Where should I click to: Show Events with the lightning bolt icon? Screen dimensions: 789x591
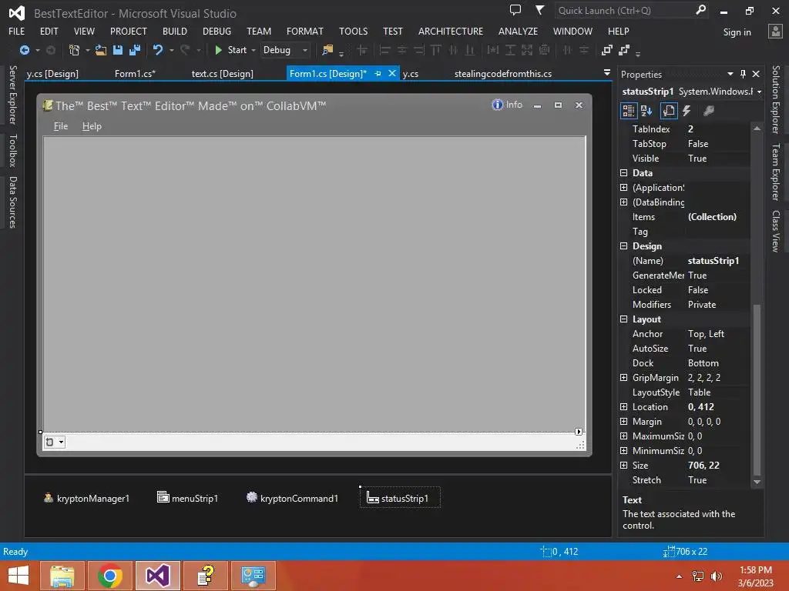tap(687, 111)
